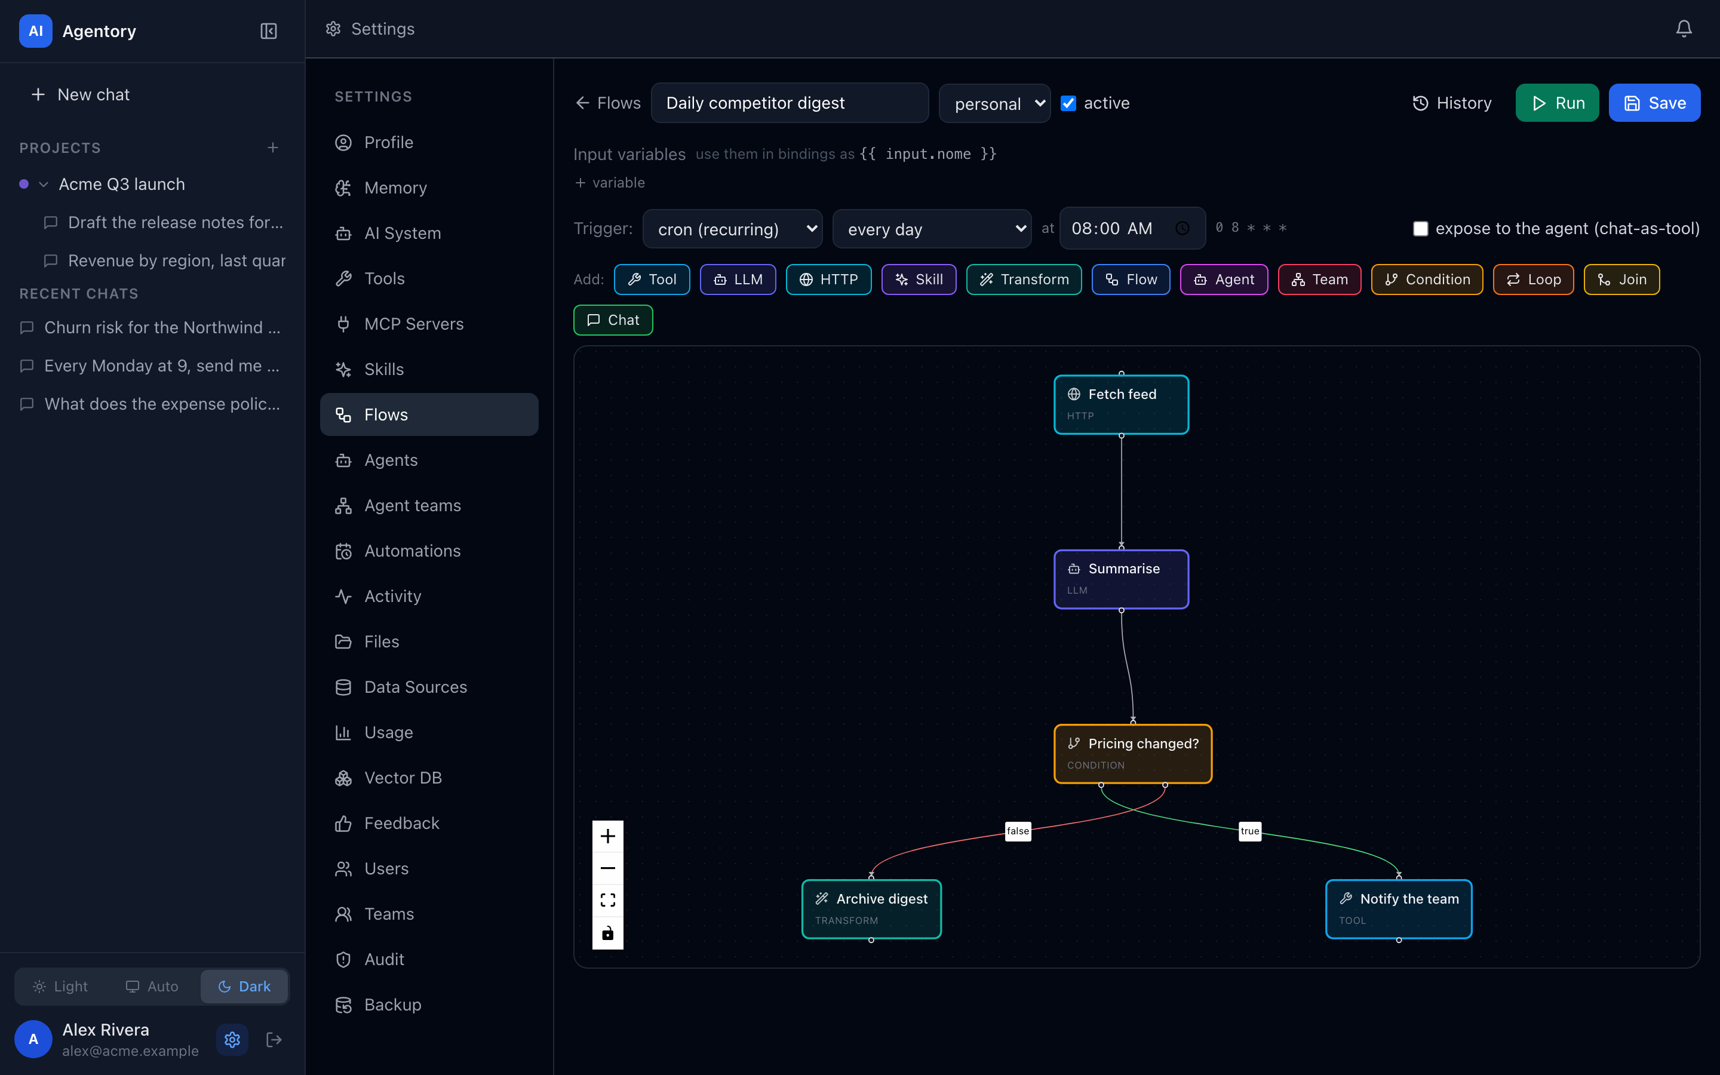The image size is (1720, 1075).
Task: Fit flow canvas to view
Action: [x=608, y=901]
